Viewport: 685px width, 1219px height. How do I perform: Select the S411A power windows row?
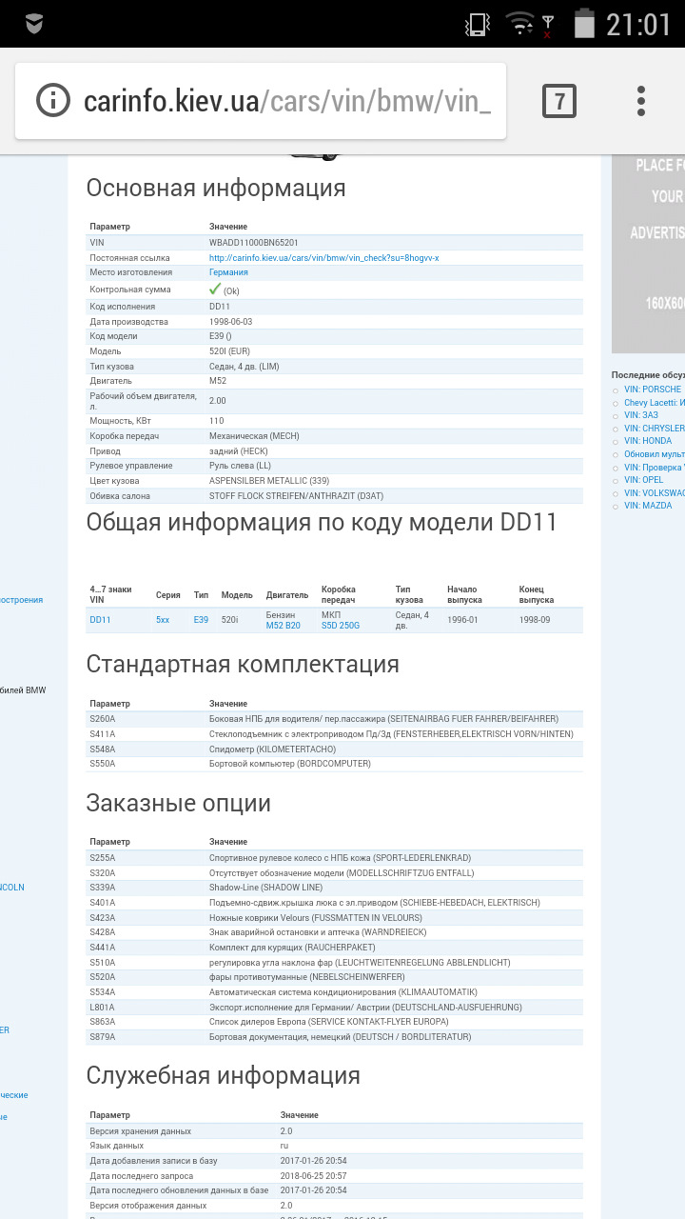click(x=334, y=734)
